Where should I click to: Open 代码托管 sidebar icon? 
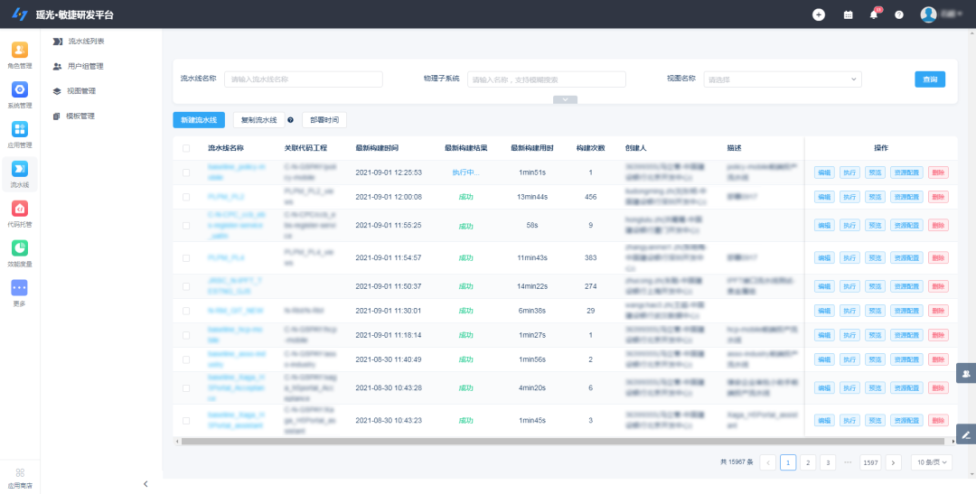click(19, 213)
